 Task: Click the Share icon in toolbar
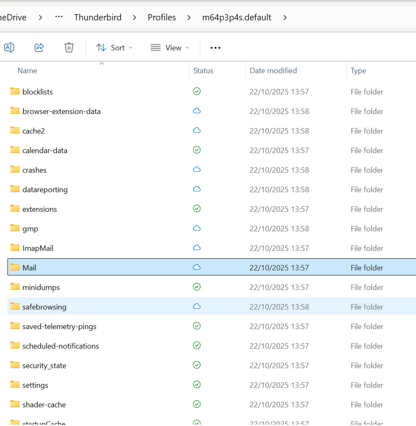[x=39, y=47]
